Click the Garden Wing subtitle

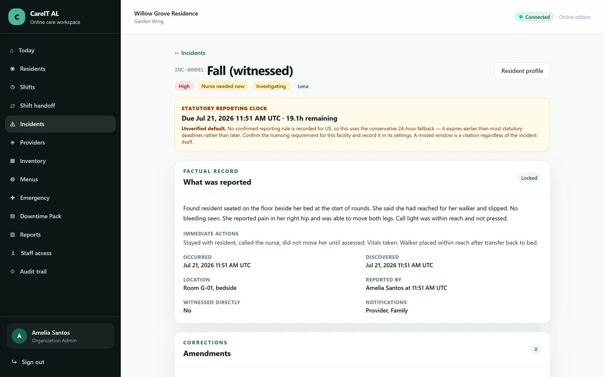(x=149, y=21)
